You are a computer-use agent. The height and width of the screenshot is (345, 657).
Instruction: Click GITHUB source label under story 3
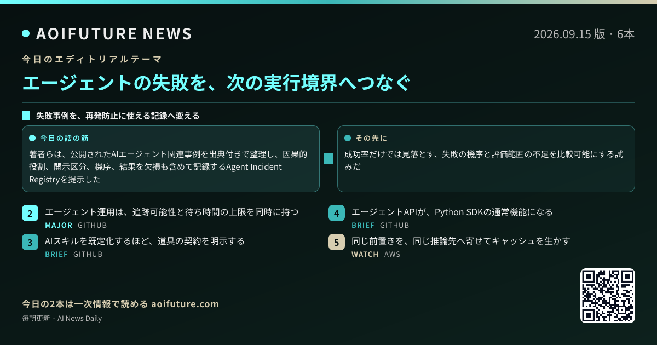[x=88, y=254]
